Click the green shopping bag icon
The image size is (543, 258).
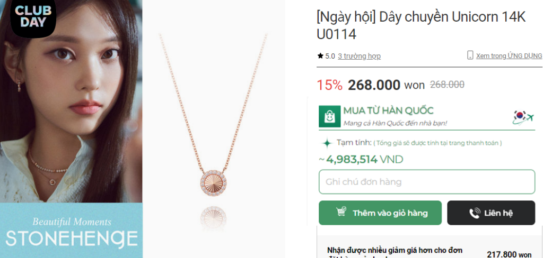329,116
